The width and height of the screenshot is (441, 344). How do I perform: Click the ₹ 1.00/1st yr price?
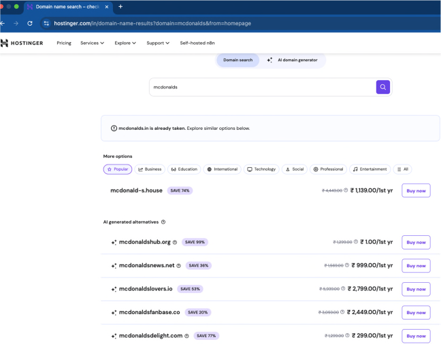pos(376,242)
